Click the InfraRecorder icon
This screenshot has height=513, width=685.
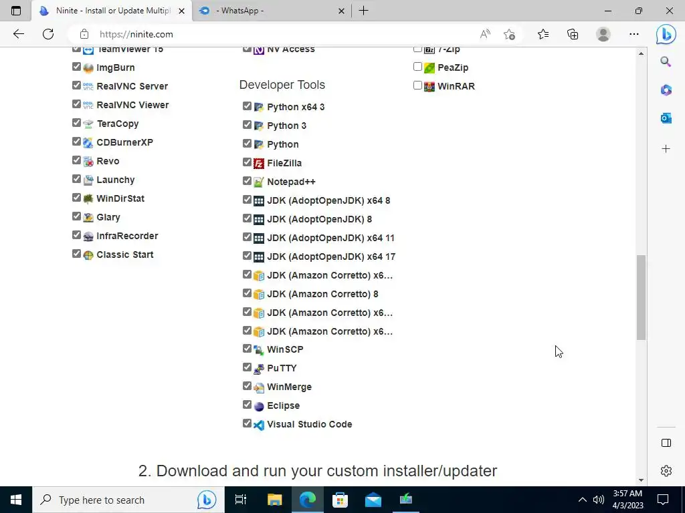88,236
